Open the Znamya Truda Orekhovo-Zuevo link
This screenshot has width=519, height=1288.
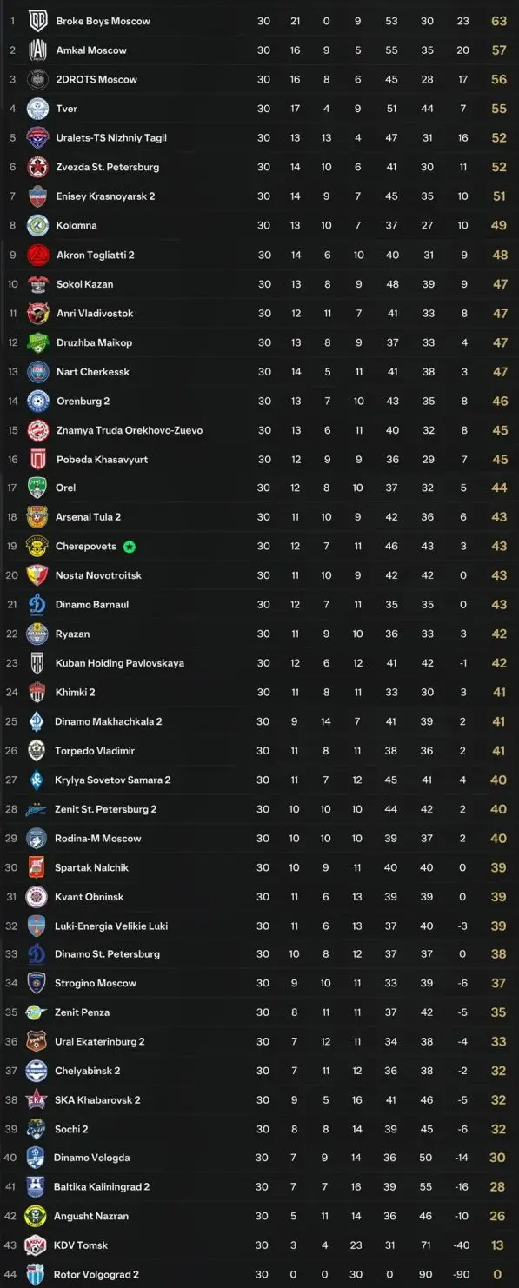[x=130, y=430]
